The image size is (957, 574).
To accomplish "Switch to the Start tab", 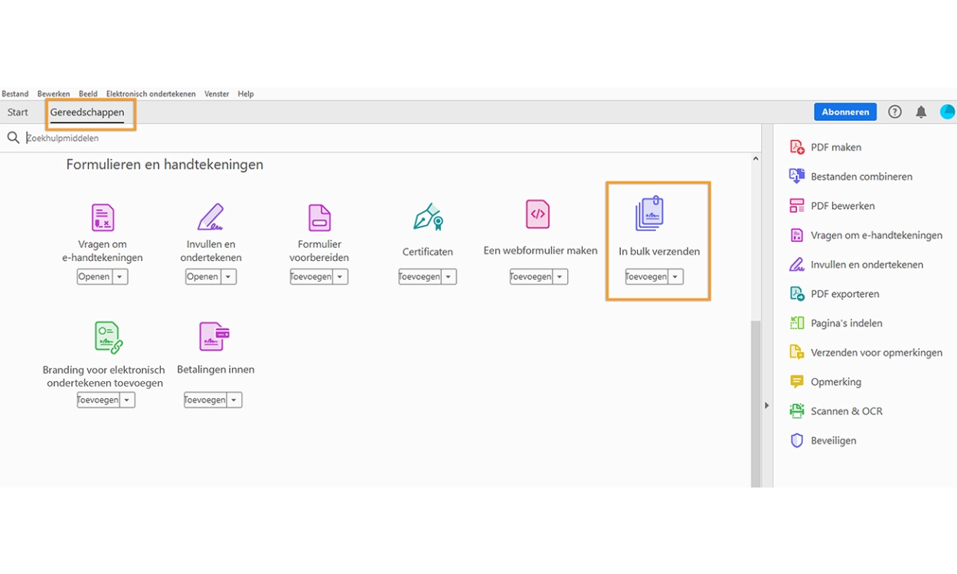I will tap(18, 113).
